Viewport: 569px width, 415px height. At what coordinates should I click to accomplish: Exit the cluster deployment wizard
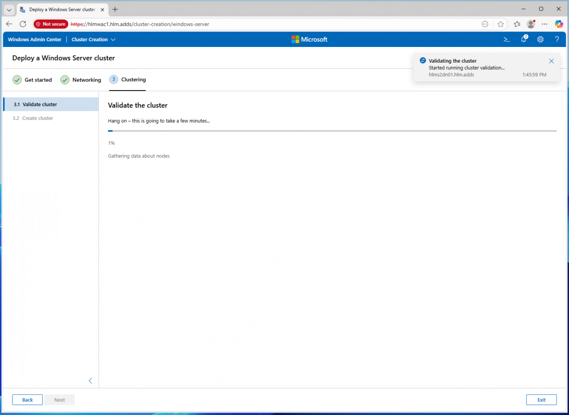[x=541, y=400]
